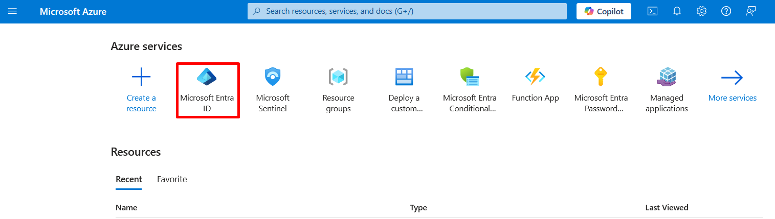The image size is (775, 219).
Task: Sort resources by Name column header
Action: (126, 208)
